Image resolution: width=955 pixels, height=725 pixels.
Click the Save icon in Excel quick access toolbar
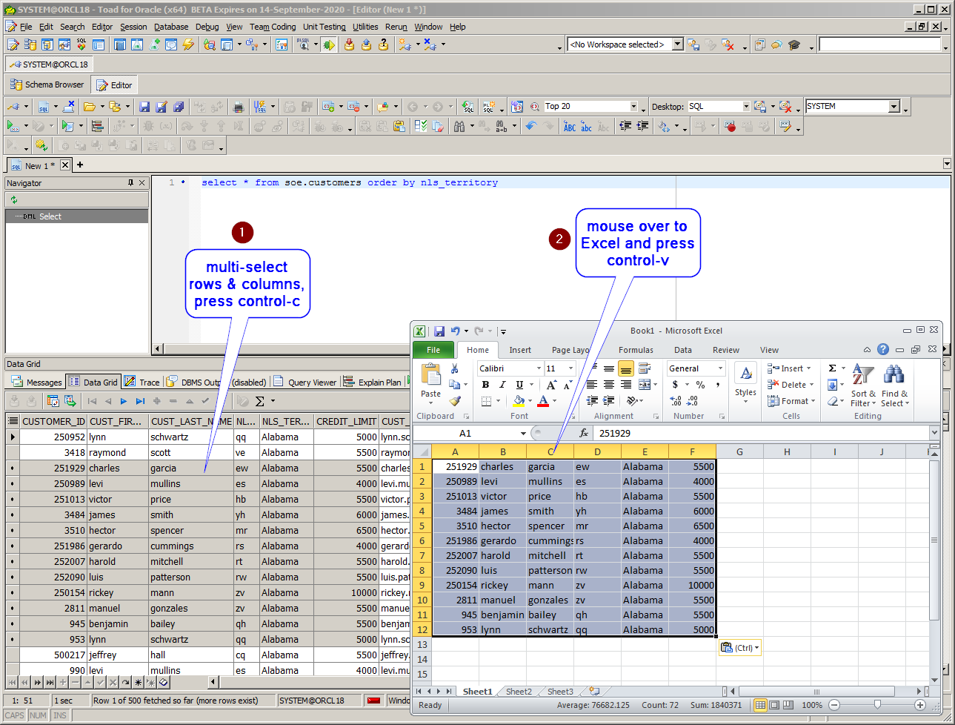439,331
